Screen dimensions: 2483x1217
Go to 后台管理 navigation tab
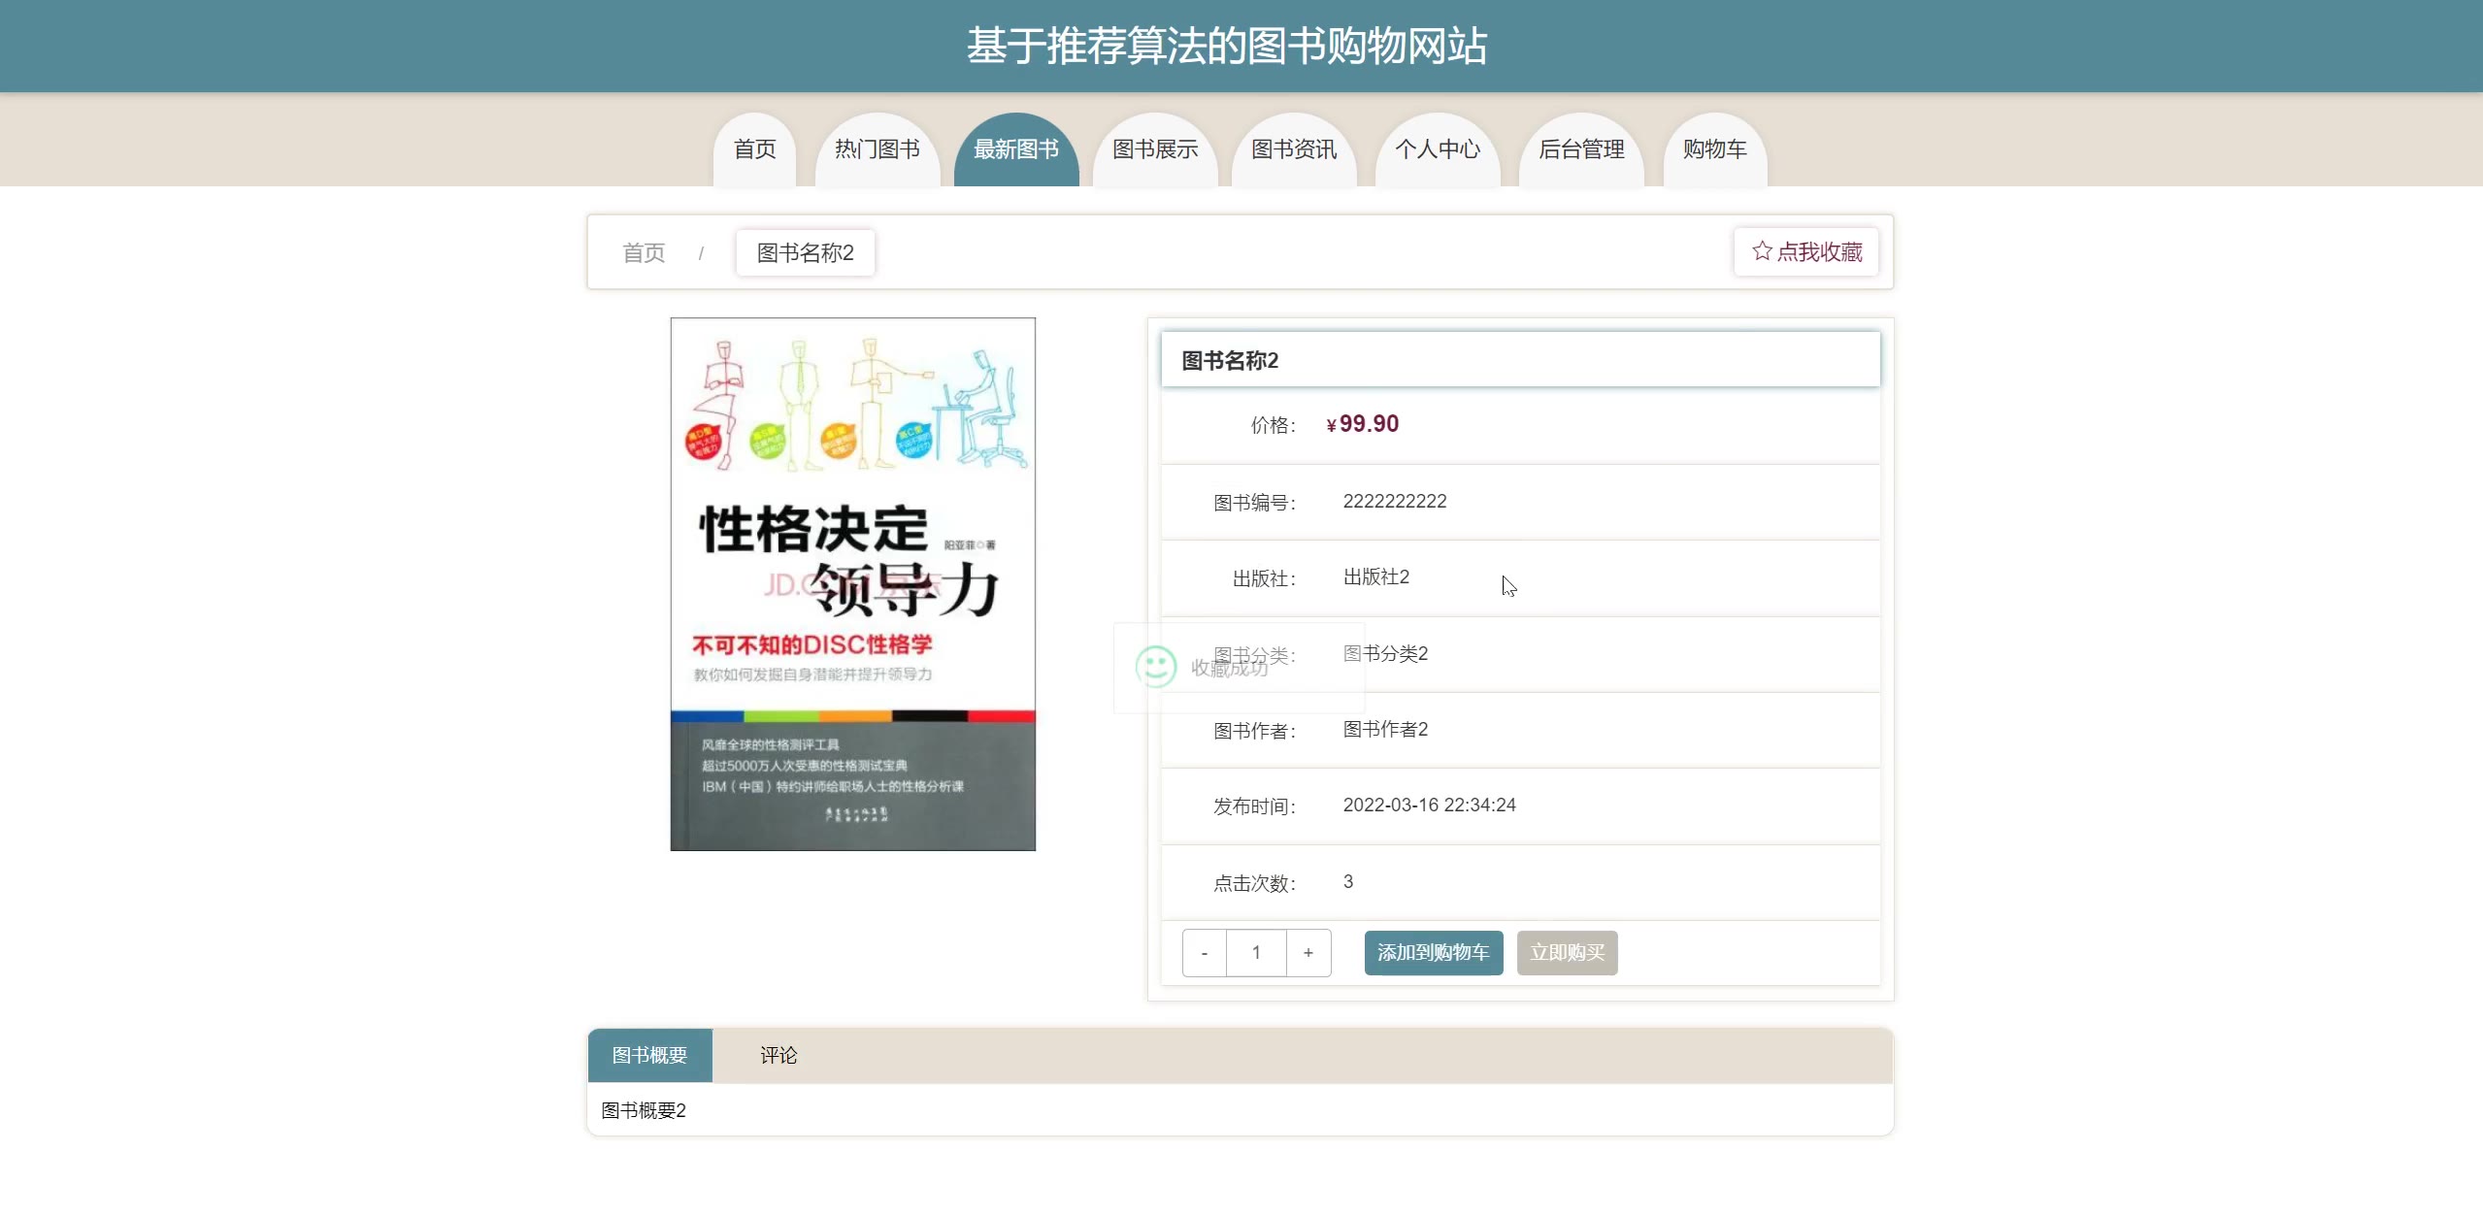click(1580, 149)
